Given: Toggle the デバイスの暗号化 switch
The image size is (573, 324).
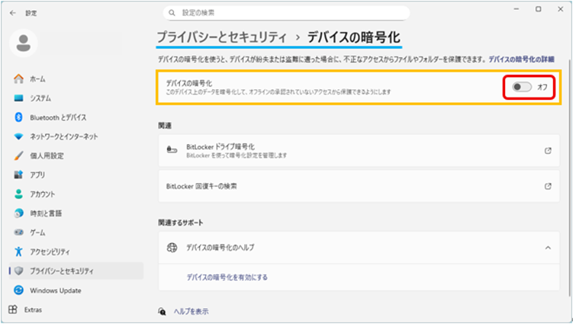Looking at the screenshot, I should [x=522, y=88].
